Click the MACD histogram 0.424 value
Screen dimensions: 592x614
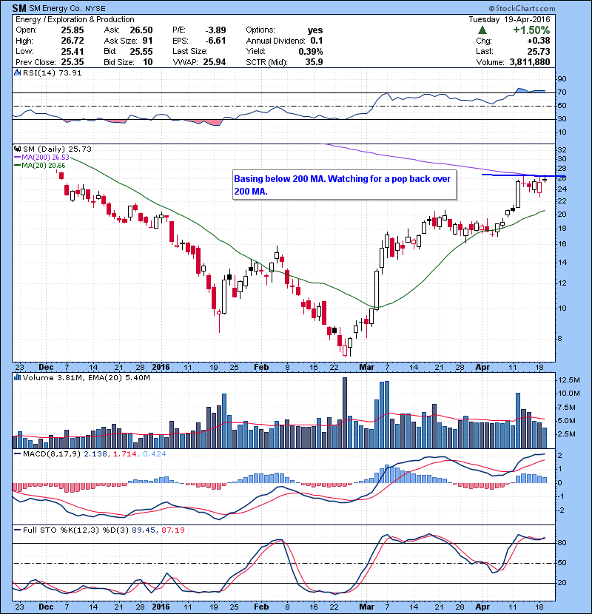click(155, 454)
